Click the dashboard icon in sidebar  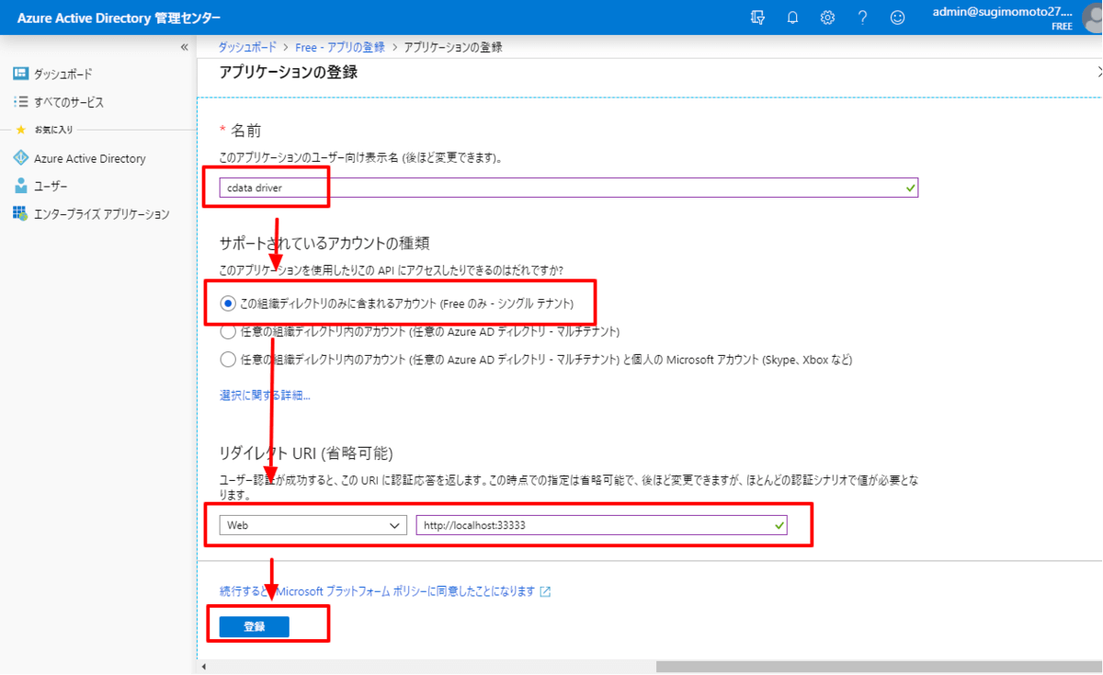(x=20, y=74)
